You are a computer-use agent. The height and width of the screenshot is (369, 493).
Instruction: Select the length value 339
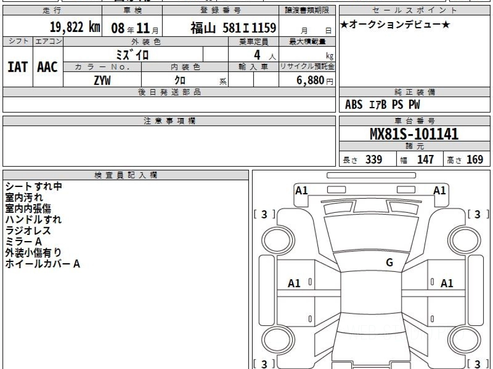[374, 159]
